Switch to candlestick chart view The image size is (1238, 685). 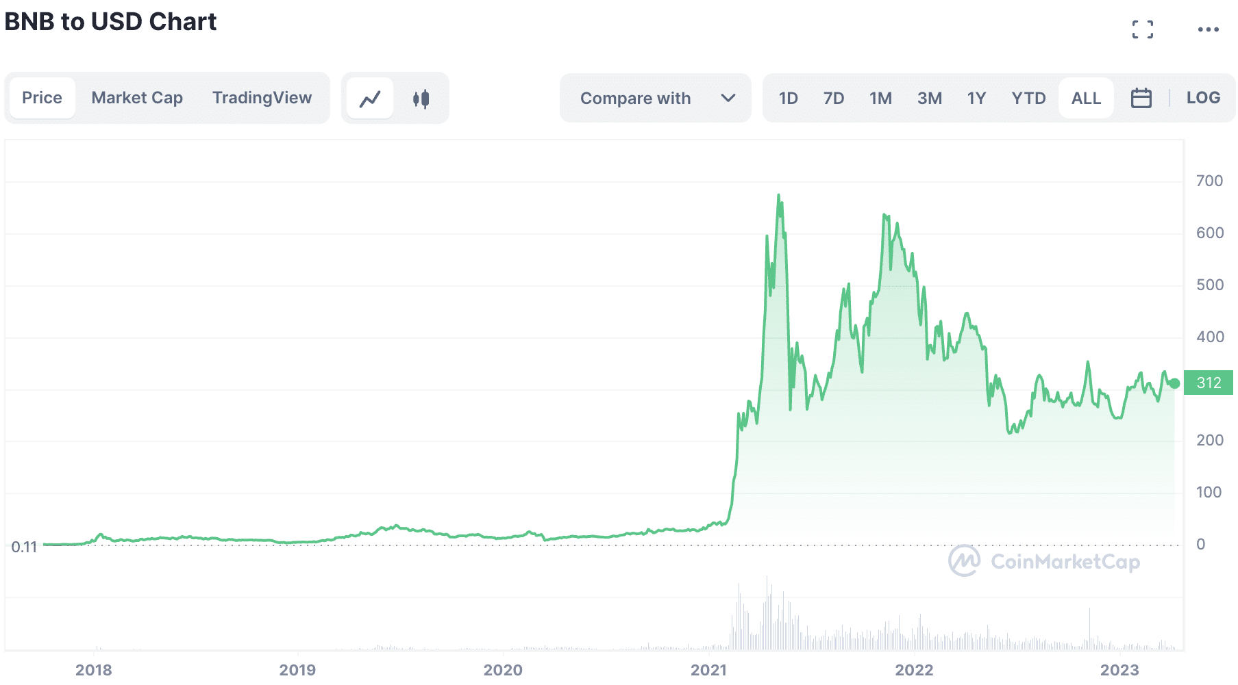coord(421,99)
